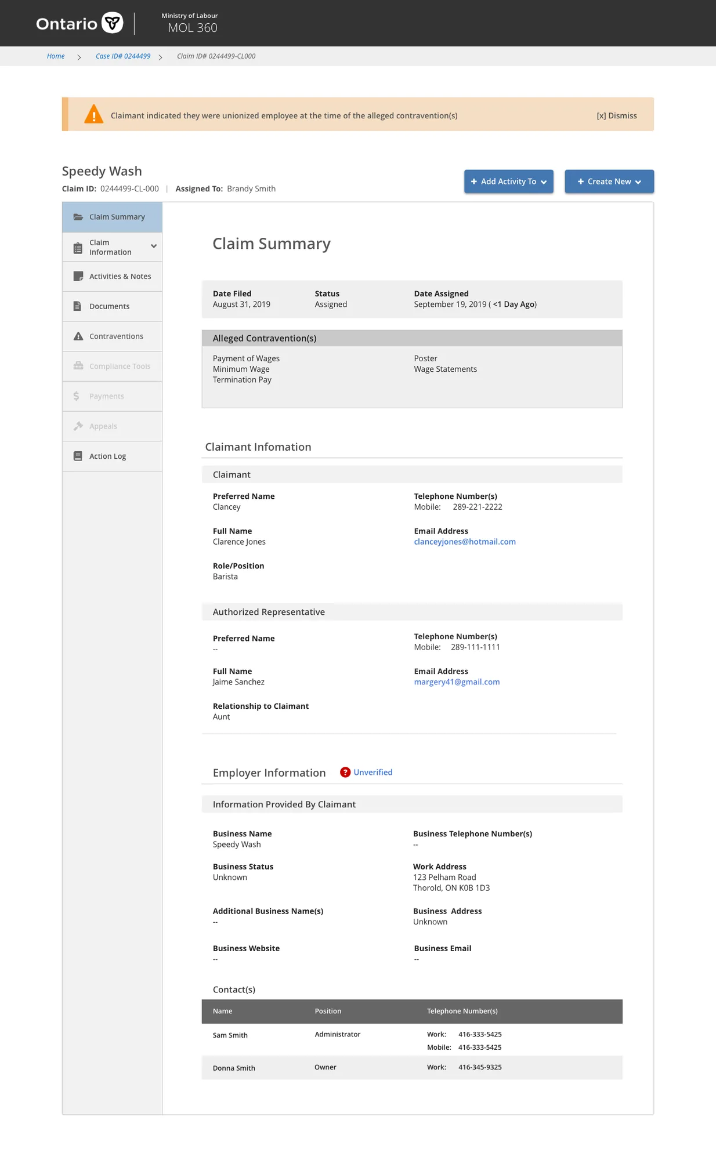
Task: Click the Claim Information clipboard icon
Action: pos(78,248)
